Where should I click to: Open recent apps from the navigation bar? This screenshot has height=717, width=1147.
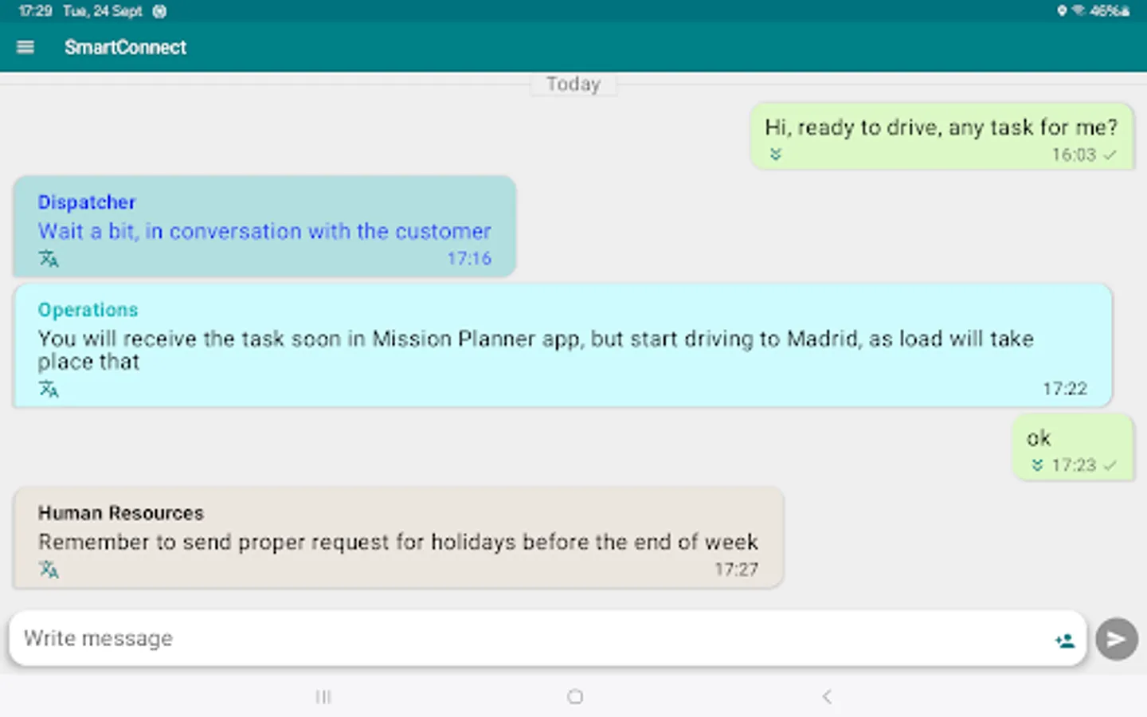[323, 696]
